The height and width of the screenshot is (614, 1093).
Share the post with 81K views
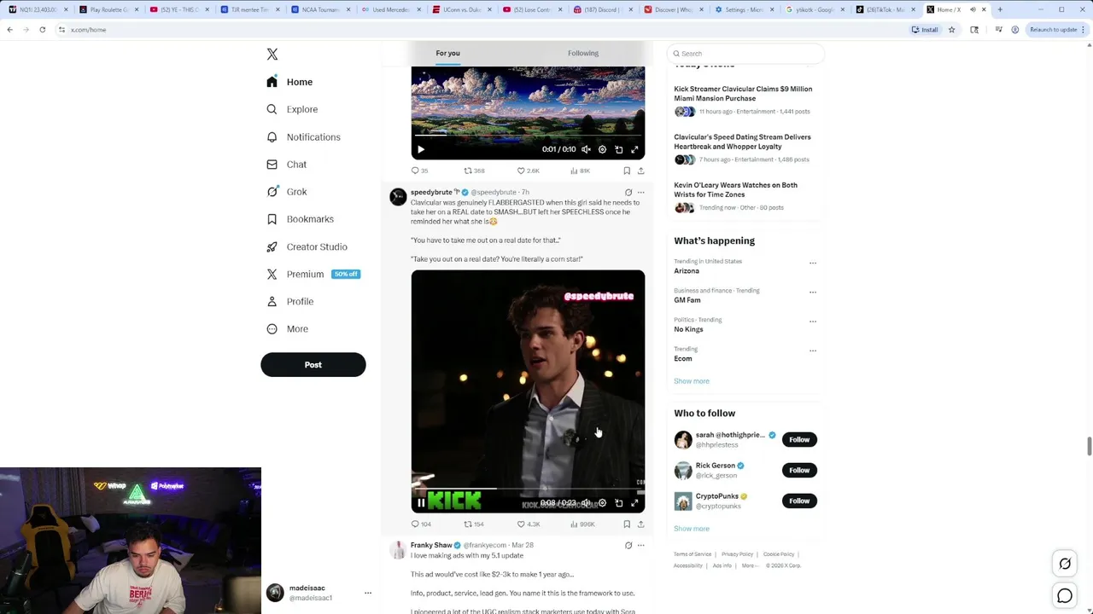pos(640,171)
